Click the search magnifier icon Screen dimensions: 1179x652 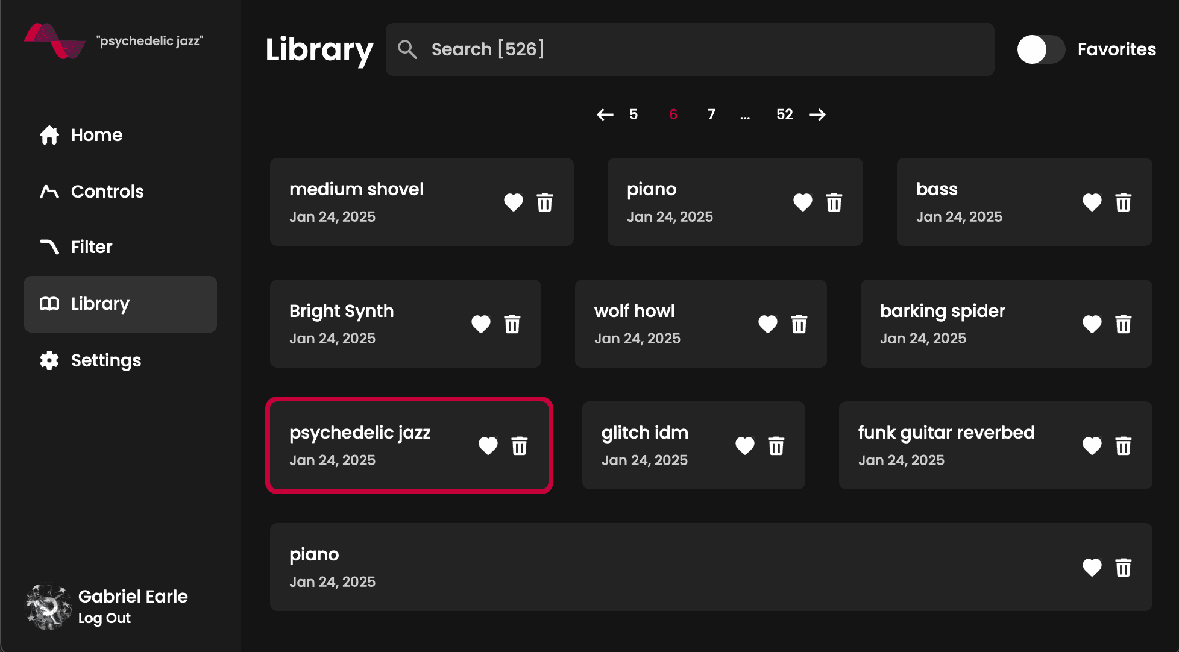point(407,49)
